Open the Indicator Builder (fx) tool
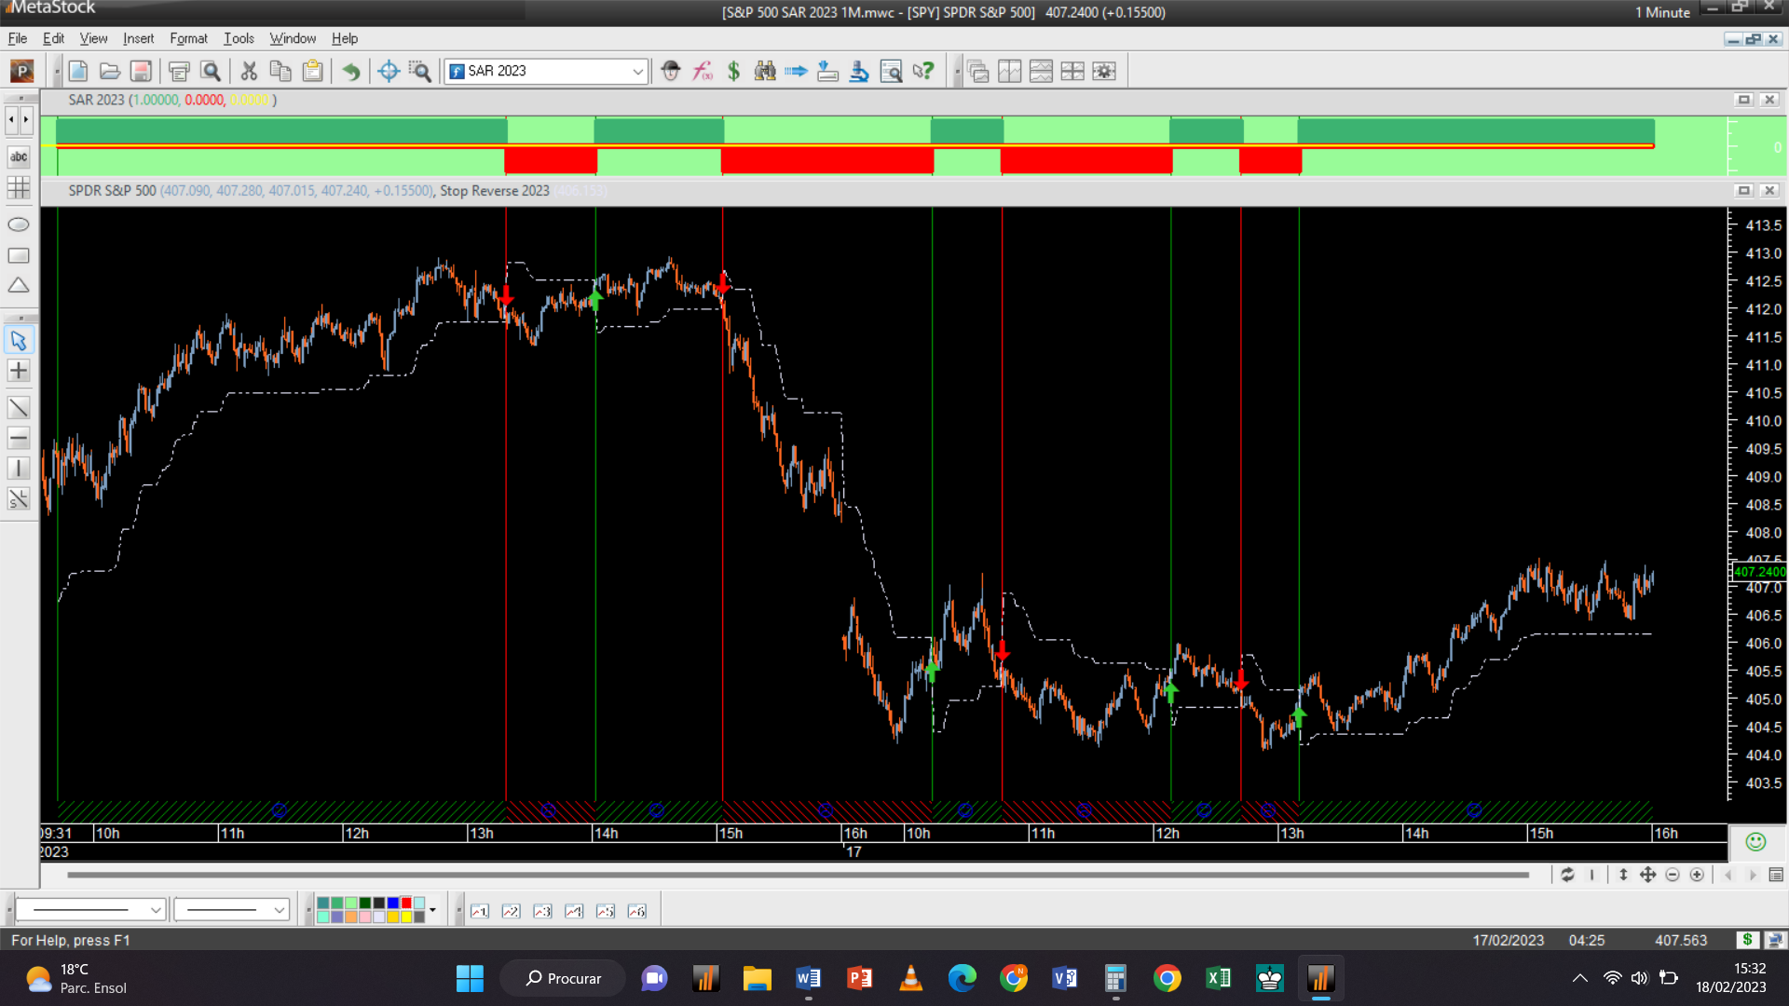Viewport: 1789px width, 1006px height. tap(703, 71)
